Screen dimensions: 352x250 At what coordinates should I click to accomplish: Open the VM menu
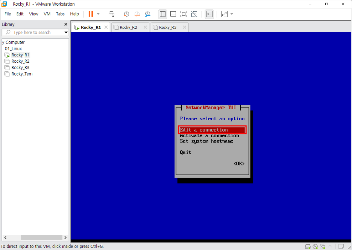47,14
